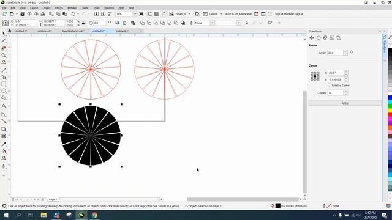Switch to the RanchRiderXl.cdr document tab
The image size is (392, 220).
73,31
